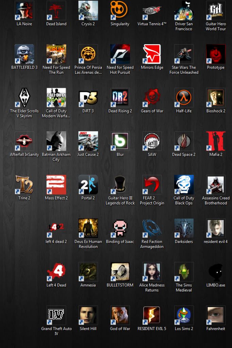Select The Elder Scrolls V Skyrim icon

point(24,97)
